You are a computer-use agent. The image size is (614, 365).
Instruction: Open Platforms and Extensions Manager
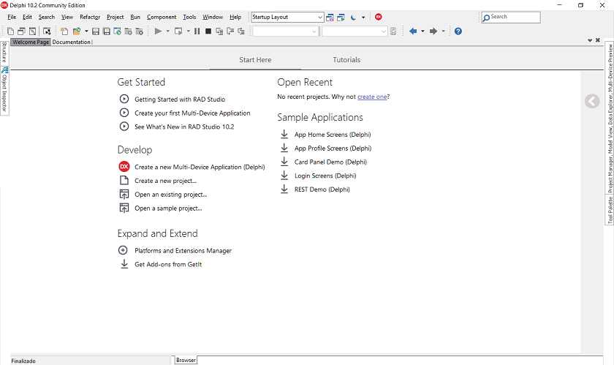pos(183,250)
